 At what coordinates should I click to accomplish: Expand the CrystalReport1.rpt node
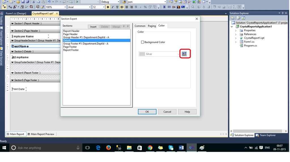[236, 38]
